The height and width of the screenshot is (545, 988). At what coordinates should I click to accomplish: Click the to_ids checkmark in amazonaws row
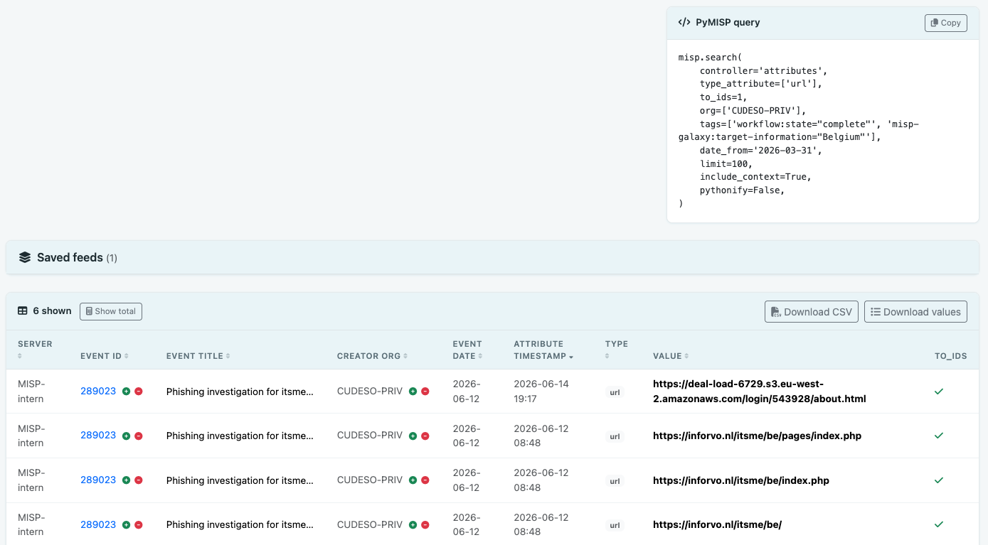[939, 392]
